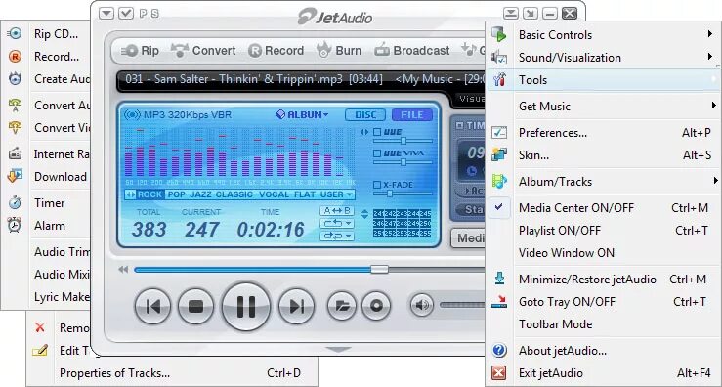Open Properties of Tracks... menu entry
The width and height of the screenshot is (722, 387).
click(173, 373)
